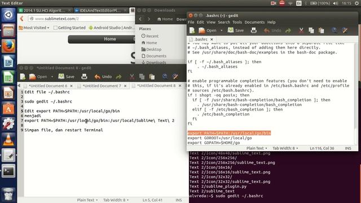Open Tools menu in .bashrc gedit
This screenshot has width=361, height=203.
237,23
